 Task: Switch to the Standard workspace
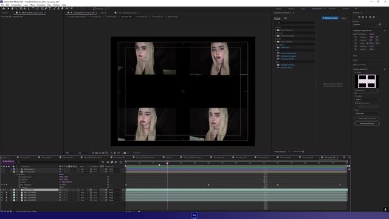point(332,9)
